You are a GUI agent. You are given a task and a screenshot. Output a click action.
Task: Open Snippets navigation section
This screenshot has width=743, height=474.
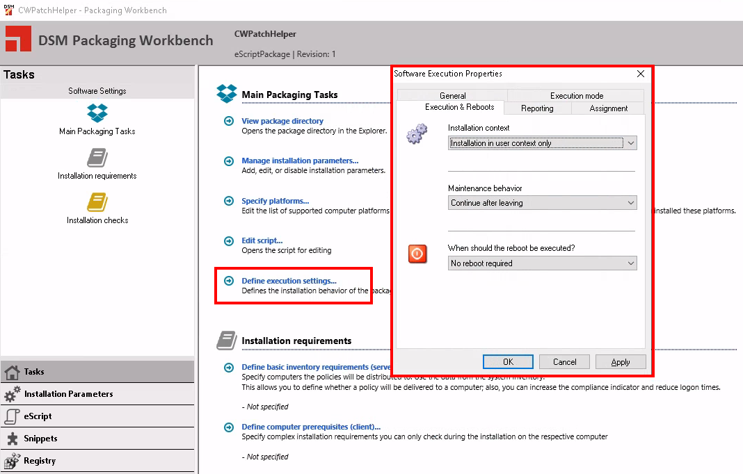[x=97, y=439]
